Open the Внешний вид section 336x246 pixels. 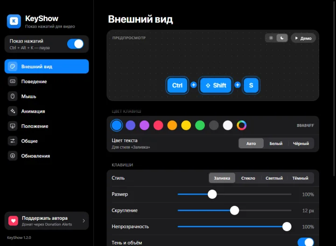[47, 66]
